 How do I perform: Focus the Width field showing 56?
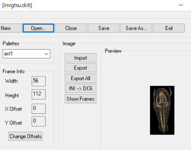(39, 81)
